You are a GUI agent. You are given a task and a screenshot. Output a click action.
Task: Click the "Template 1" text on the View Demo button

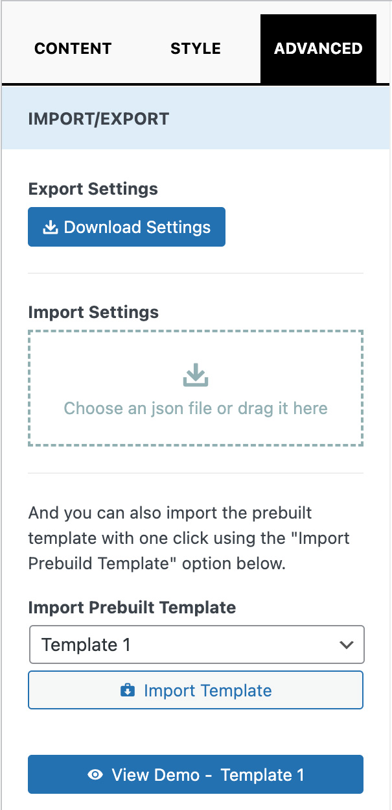pos(262,775)
